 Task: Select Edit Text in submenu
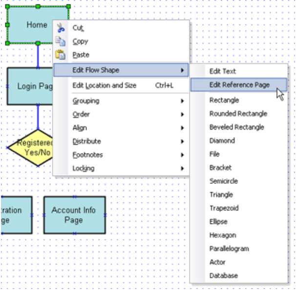pos(222,71)
